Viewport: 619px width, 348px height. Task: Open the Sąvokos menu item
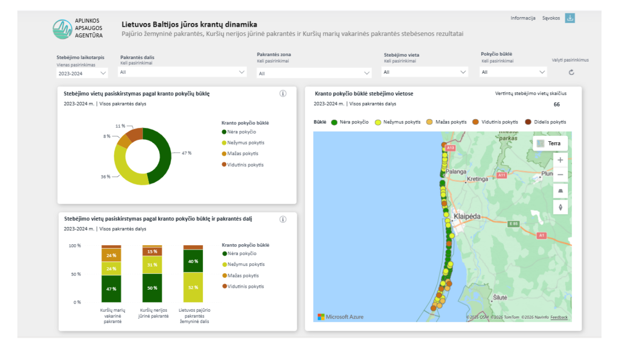pos(551,18)
